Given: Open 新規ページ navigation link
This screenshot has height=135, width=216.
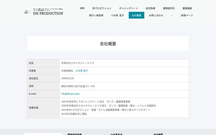Looking at the screenshot, I should pyautogui.click(x=187, y=15).
